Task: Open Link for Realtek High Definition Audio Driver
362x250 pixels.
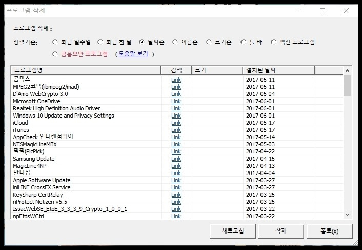Action: coord(176,108)
